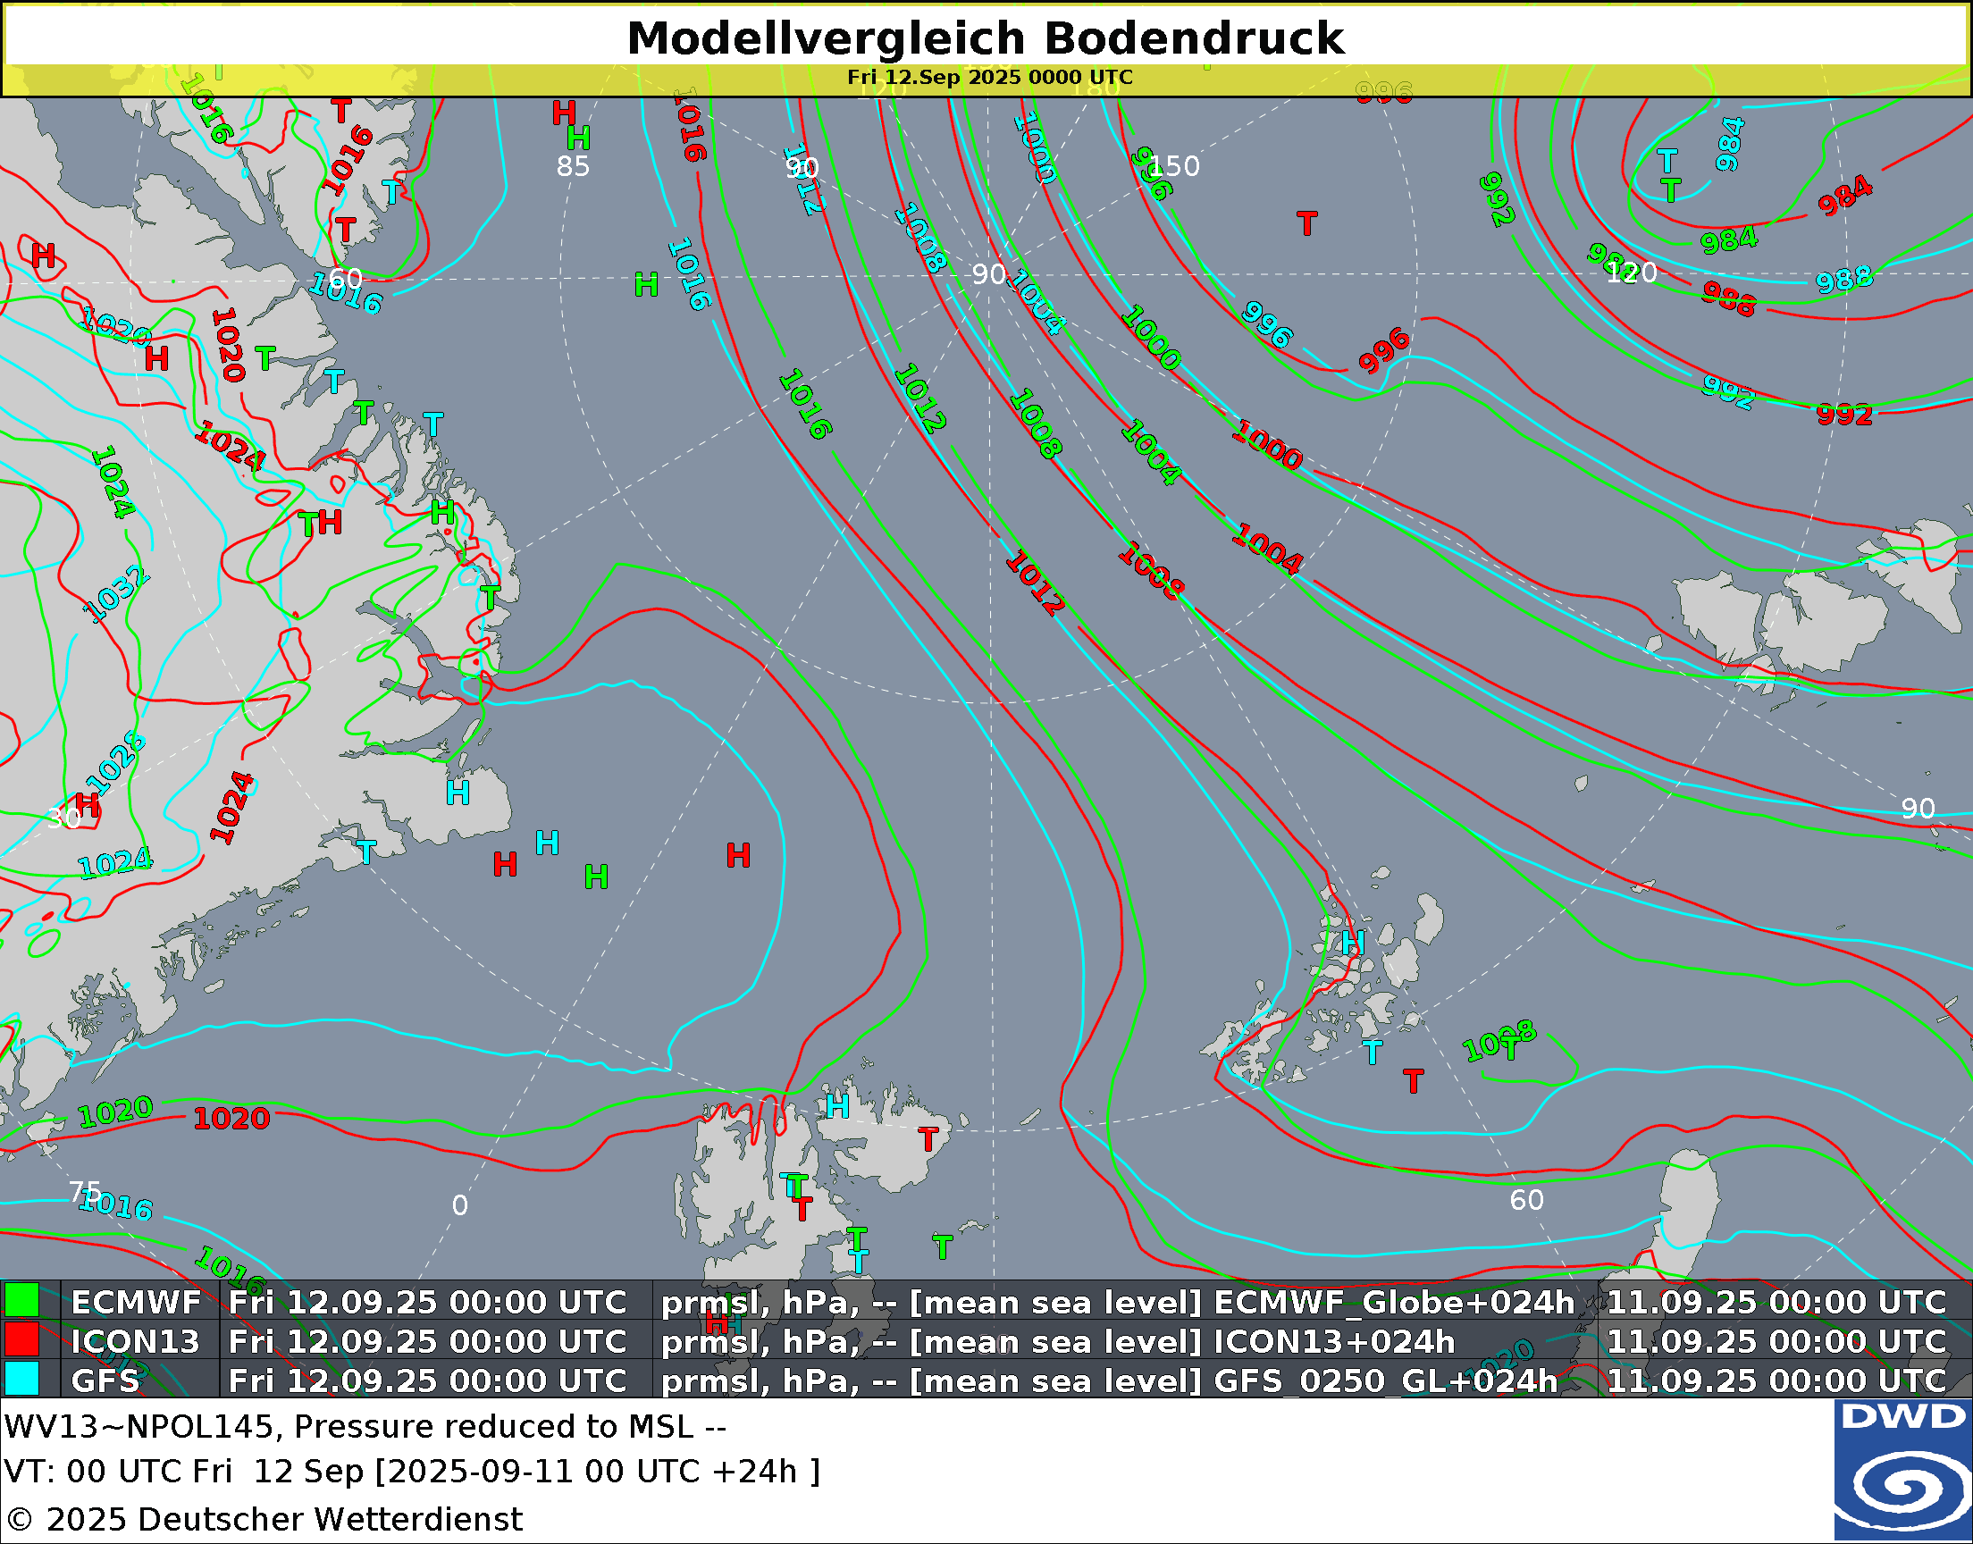Click the white "30" longitude label over Greenland

(x=64, y=819)
